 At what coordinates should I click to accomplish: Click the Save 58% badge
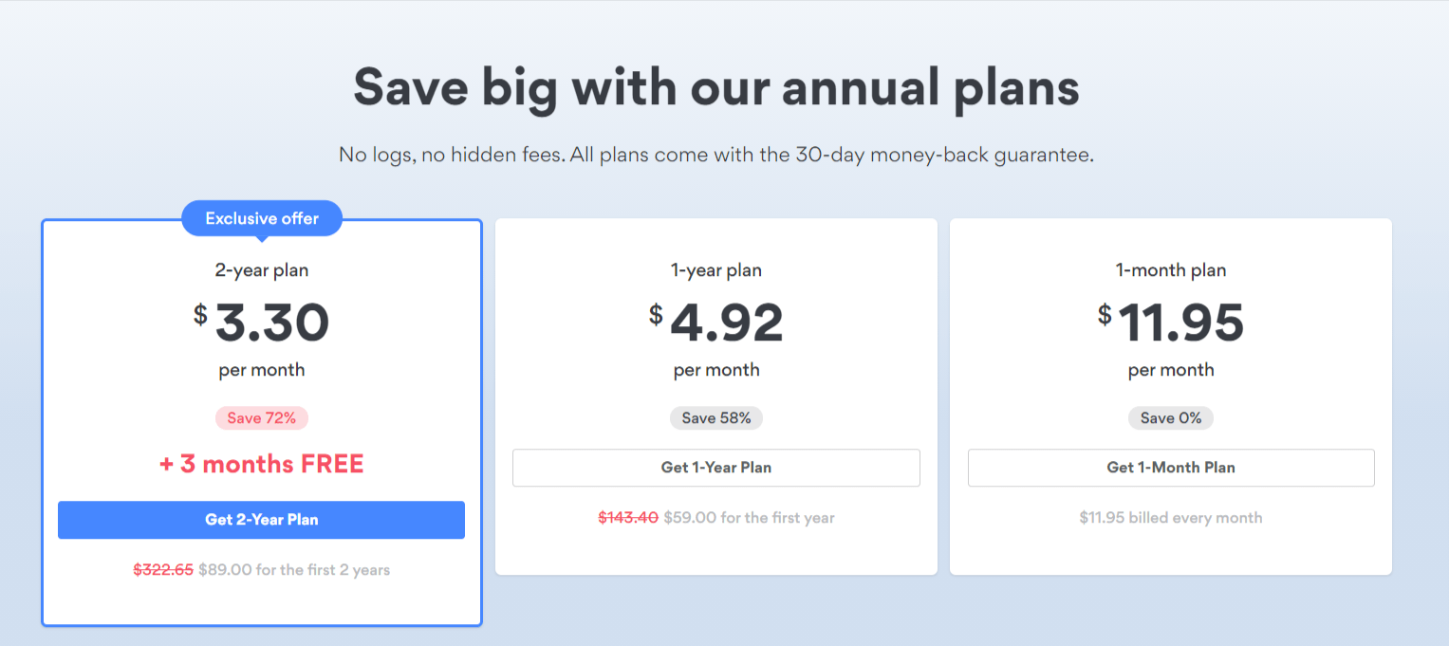(x=716, y=418)
